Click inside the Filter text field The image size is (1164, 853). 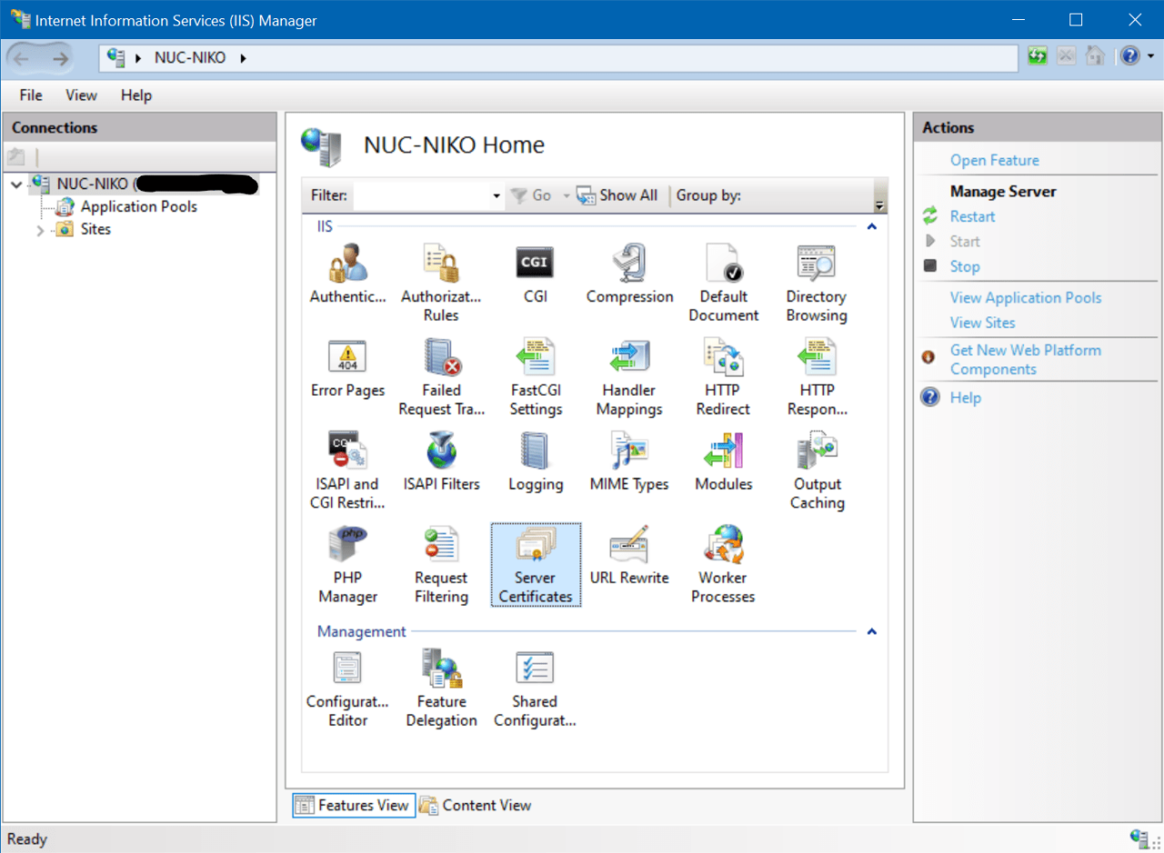(x=423, y=196)
